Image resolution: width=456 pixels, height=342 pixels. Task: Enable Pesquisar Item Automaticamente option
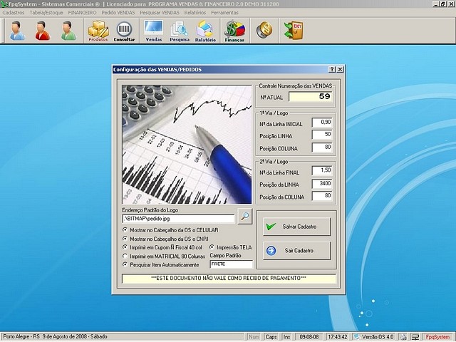pos(126,264)
